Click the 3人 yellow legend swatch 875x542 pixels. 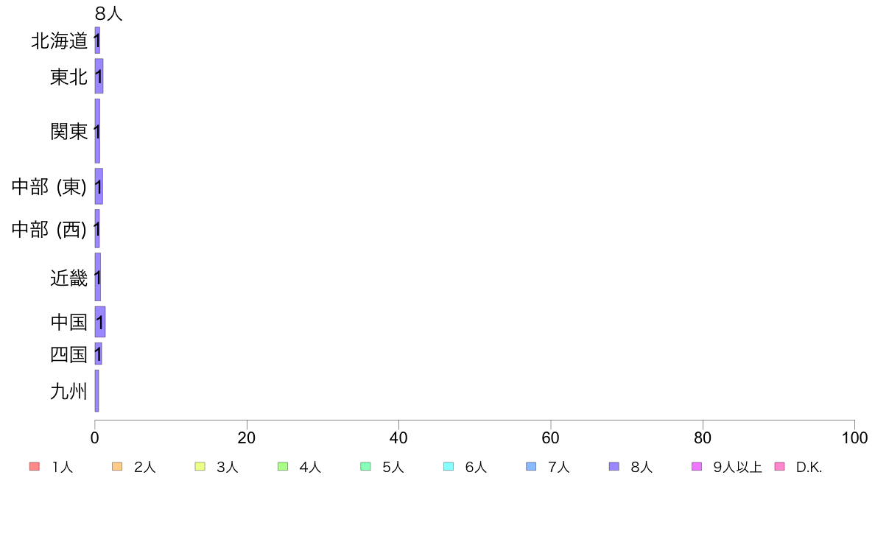tap(200, 467)
